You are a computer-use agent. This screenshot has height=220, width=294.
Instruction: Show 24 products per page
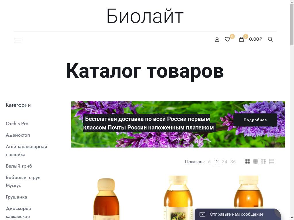(x=225, y=162)
